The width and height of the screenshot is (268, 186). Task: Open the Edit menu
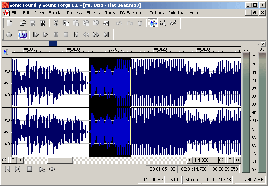coord(27,13)
